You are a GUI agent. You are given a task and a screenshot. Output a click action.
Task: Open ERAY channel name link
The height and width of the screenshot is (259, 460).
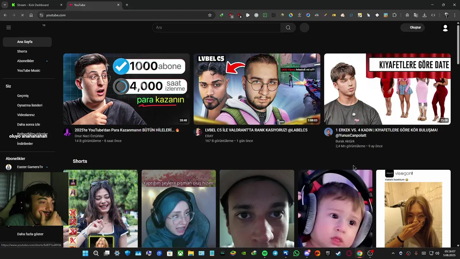209,136
